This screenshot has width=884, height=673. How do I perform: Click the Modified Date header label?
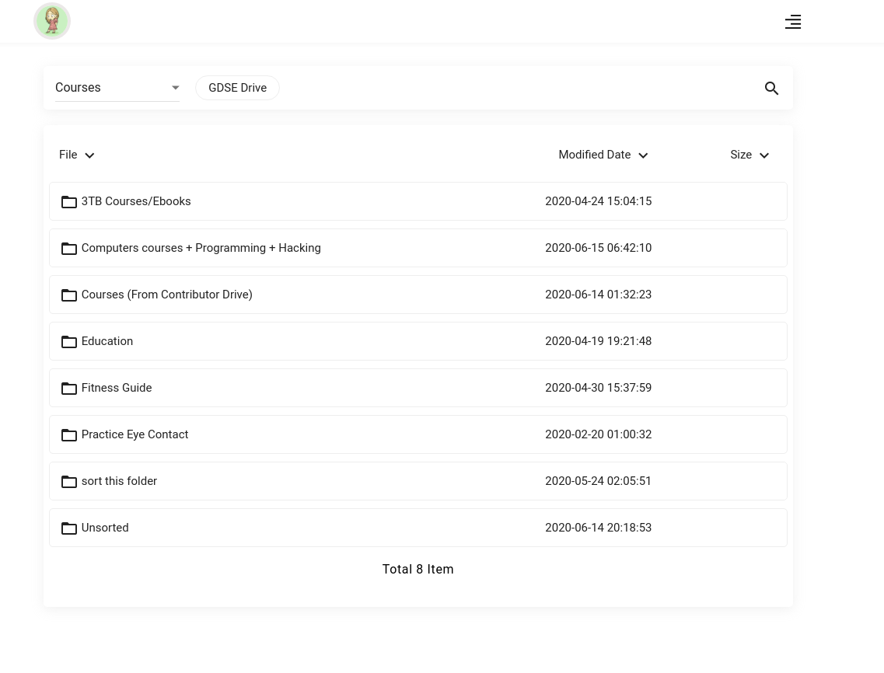pyautogui.click(x=594, y=155)
